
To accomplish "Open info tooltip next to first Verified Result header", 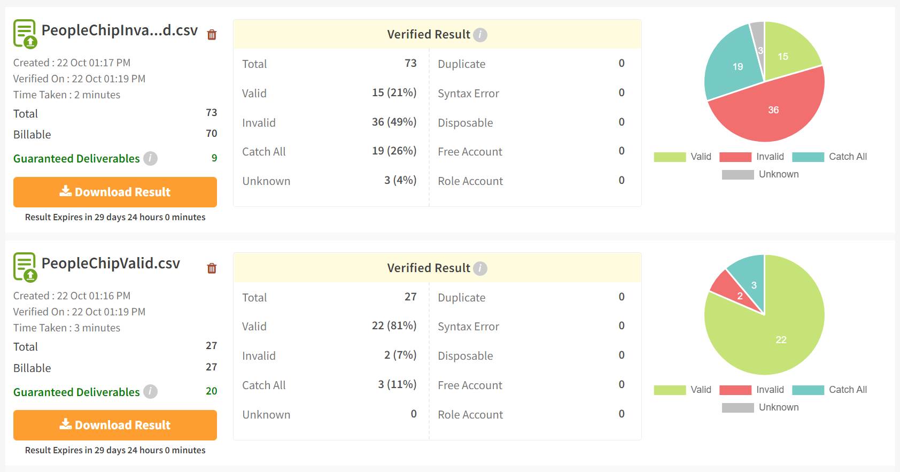I will [x=479, y=34].
